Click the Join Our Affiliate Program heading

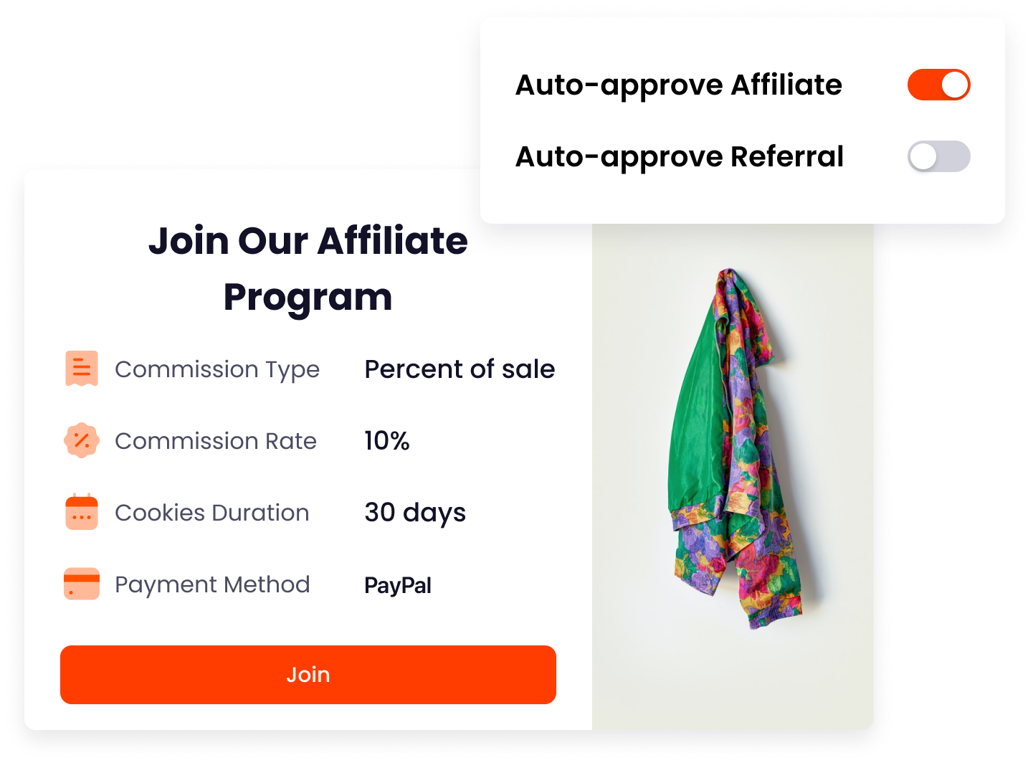click(x=308, y=269)
